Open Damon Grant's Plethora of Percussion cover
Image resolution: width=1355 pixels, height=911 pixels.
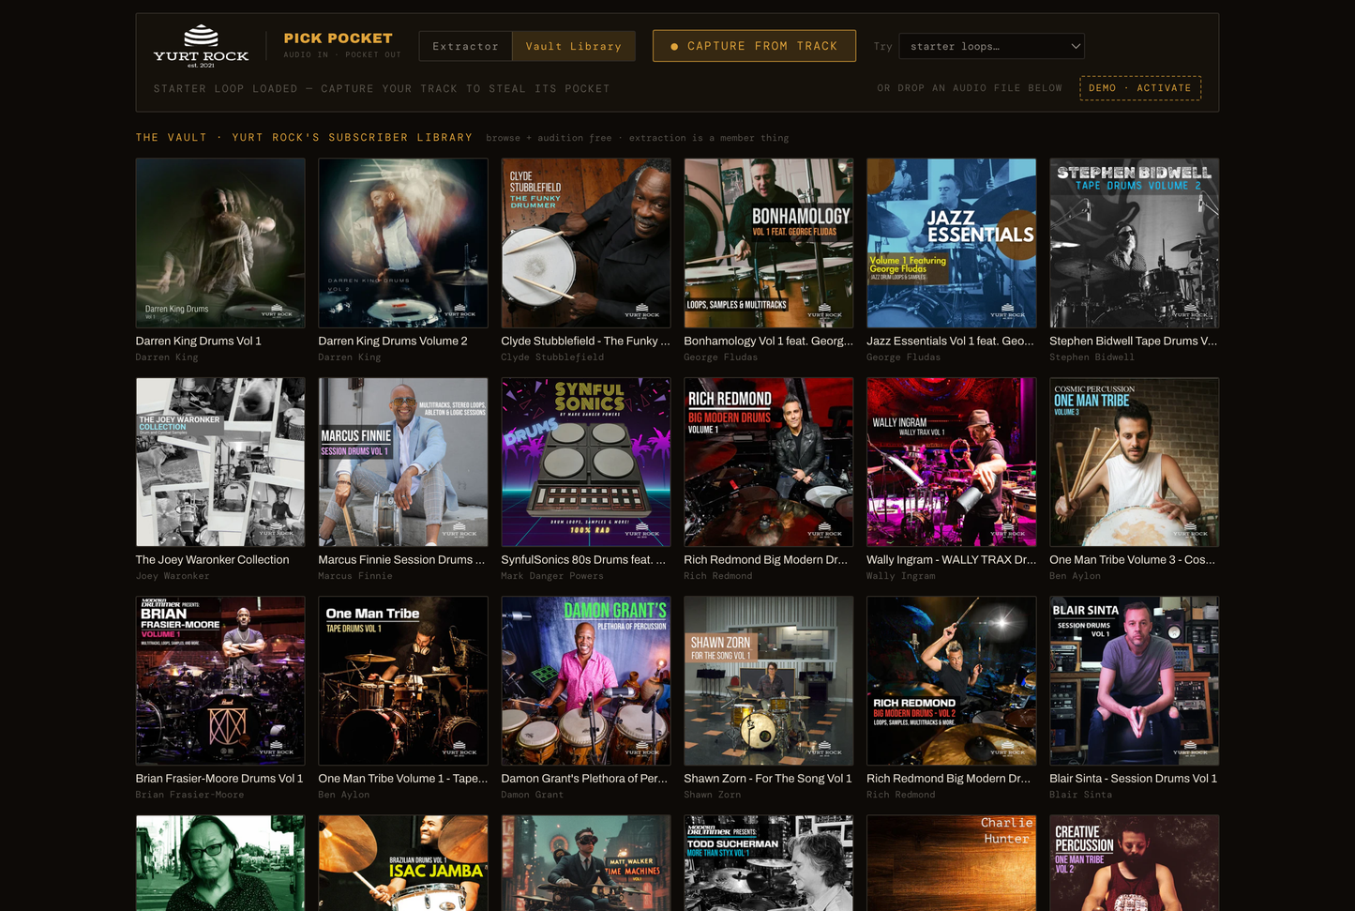586,681
